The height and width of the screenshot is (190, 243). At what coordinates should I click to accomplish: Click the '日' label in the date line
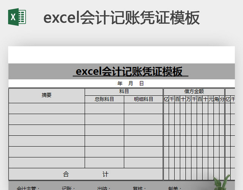[142, 84]
